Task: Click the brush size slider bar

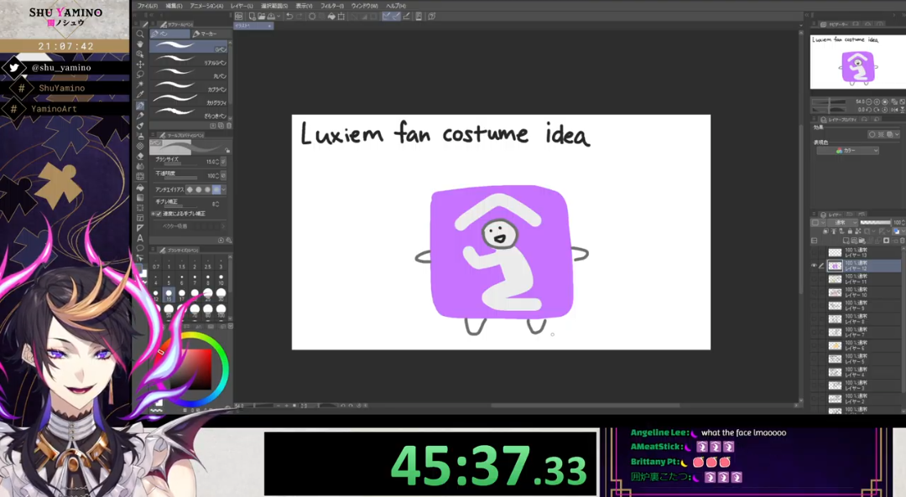Action: coord(182,163)
